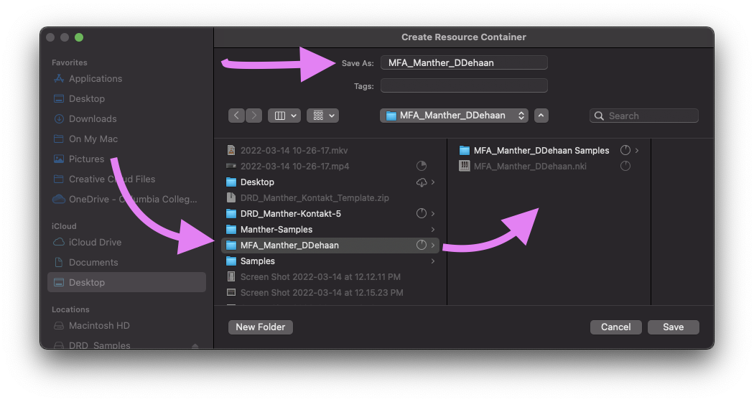This screenshot has height=402, width=754.
Task: Select the Manther-Samples folder
Action: click(276, 229)
